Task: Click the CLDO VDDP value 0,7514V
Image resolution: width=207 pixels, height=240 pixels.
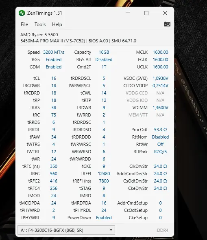Action: coord(160,86)
